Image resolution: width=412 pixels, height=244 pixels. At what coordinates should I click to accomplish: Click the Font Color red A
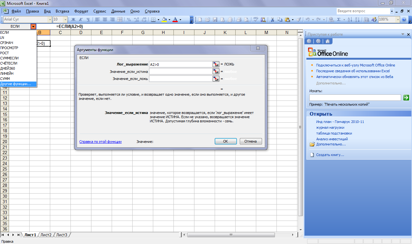click(x=175, y=19)
